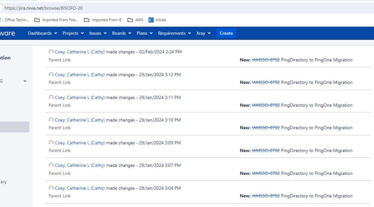Open the Projects menu
This screenshot has height=207, width=374.
pos(73,33)
